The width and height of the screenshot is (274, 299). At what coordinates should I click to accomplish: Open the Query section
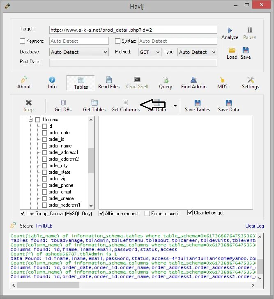166,83
